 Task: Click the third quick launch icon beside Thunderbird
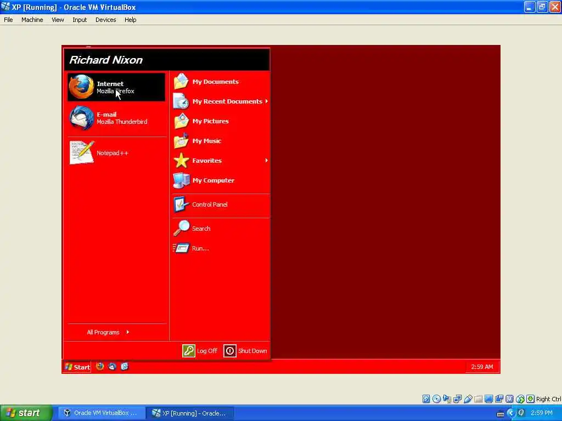point(125,366)
